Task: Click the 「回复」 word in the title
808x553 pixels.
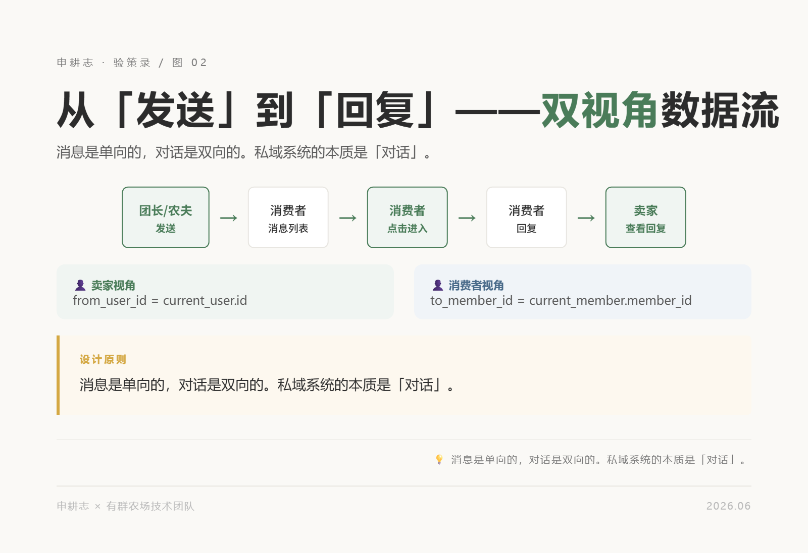Action: (375, 110)
